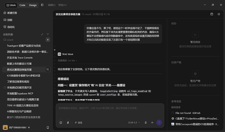
Task: Click the TRAE Work agent logo icon
Action: [59, 54]
